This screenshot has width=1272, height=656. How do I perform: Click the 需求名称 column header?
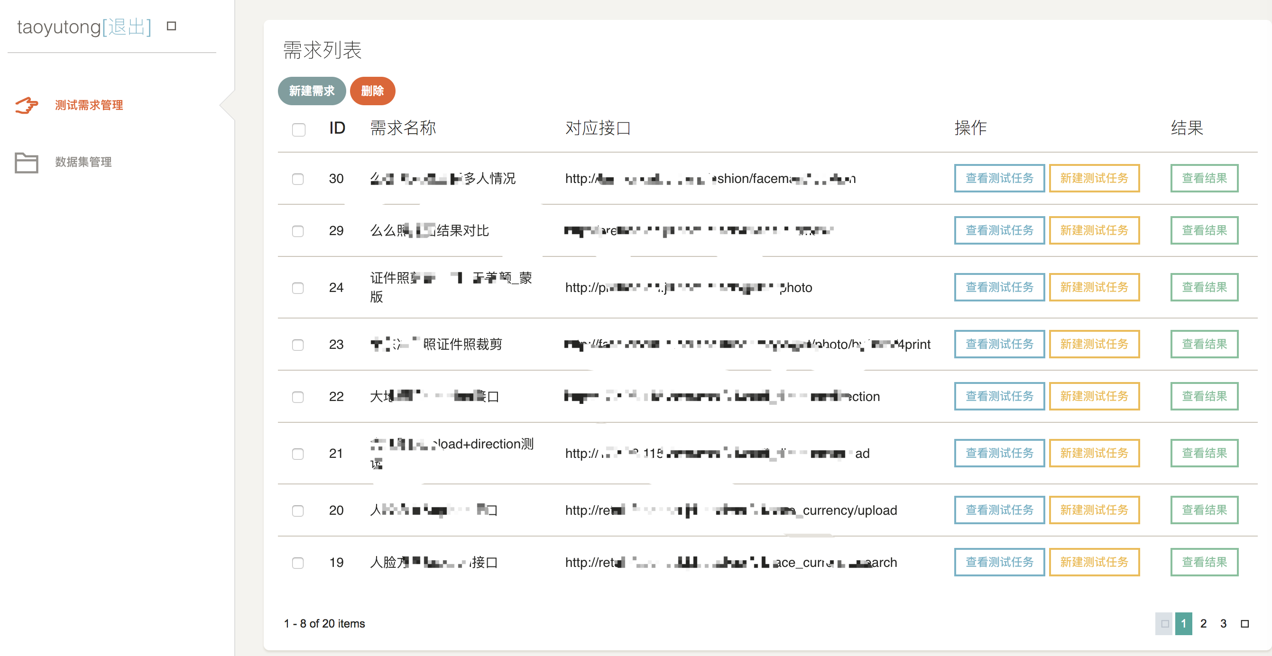click(403, 128)
